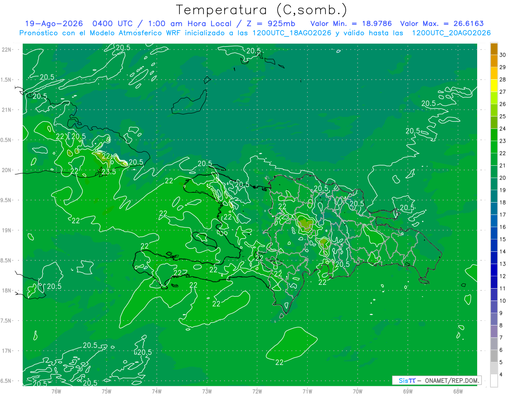Select the gray swatch between 5 and 6
This screenshot has width=514, height=397.
pyautogui.click(x=494, y=356)
